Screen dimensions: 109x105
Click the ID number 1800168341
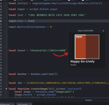[x=53, y=83]
